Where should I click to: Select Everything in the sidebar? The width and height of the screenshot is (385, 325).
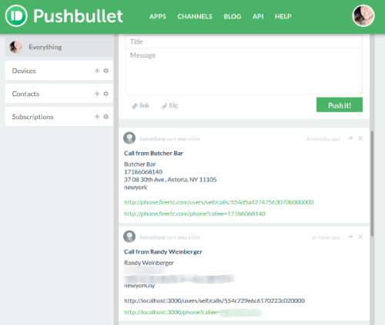pyautogui.click(x=59, y=47)
